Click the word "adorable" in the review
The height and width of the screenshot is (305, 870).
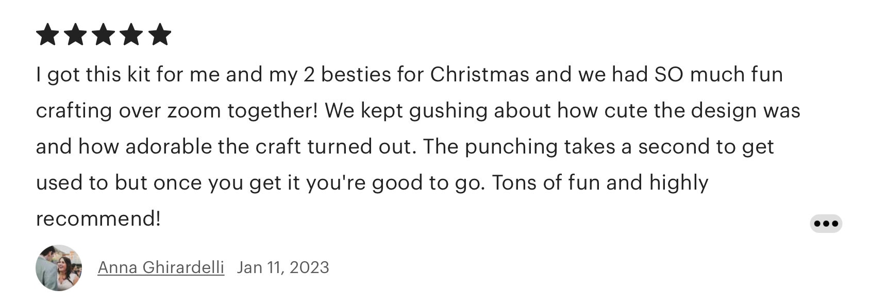pos(169,147)
